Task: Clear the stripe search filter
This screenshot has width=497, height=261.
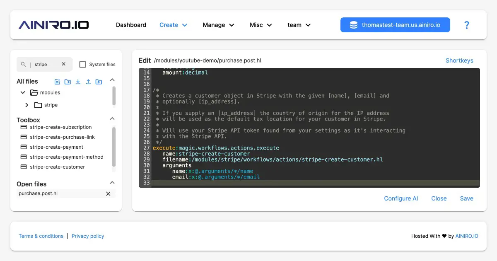Action: (64, 64)
